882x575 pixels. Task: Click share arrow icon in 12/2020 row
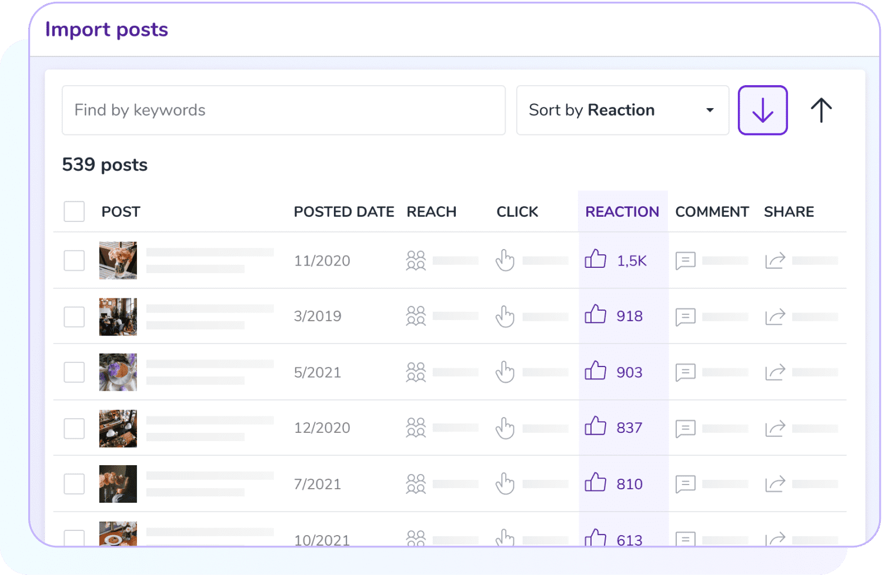pos(775,428)
